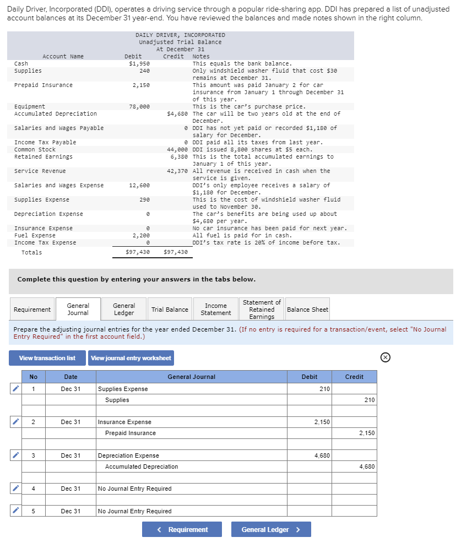Click the debit cell showing 2,150

[x=310, y=422]
